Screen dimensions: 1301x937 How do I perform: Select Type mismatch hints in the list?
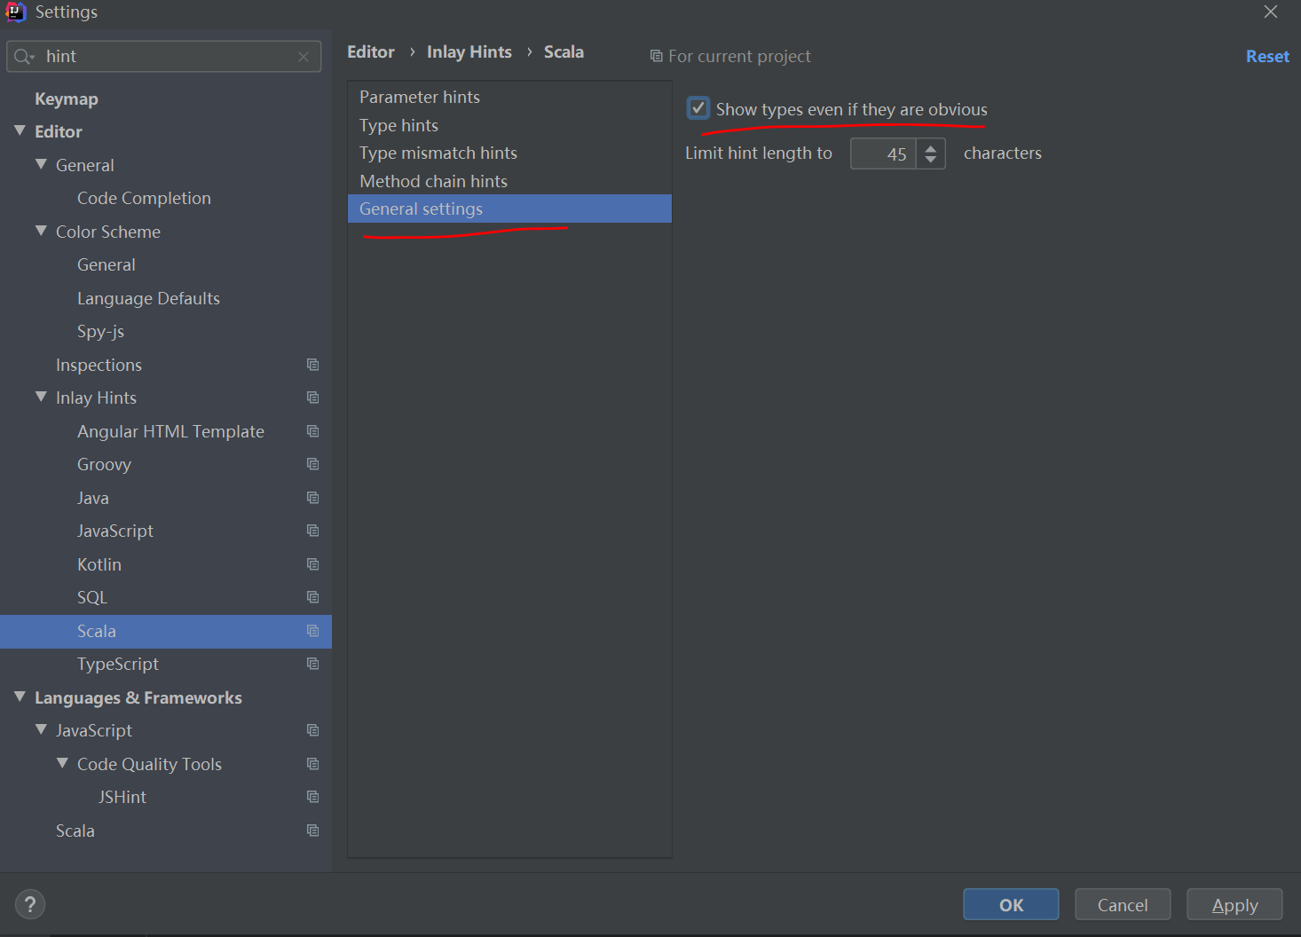[509, 153]
